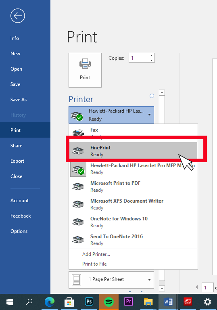Select Send To OneNote 2016

[133, 240]
